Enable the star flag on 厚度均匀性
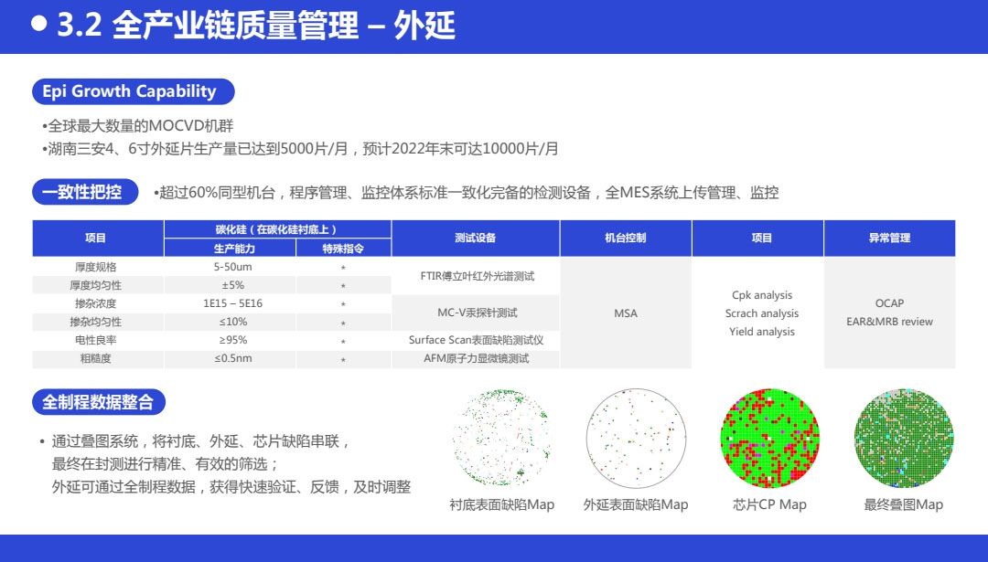Screen dimensions: 988x562 [x=342, y=284]
